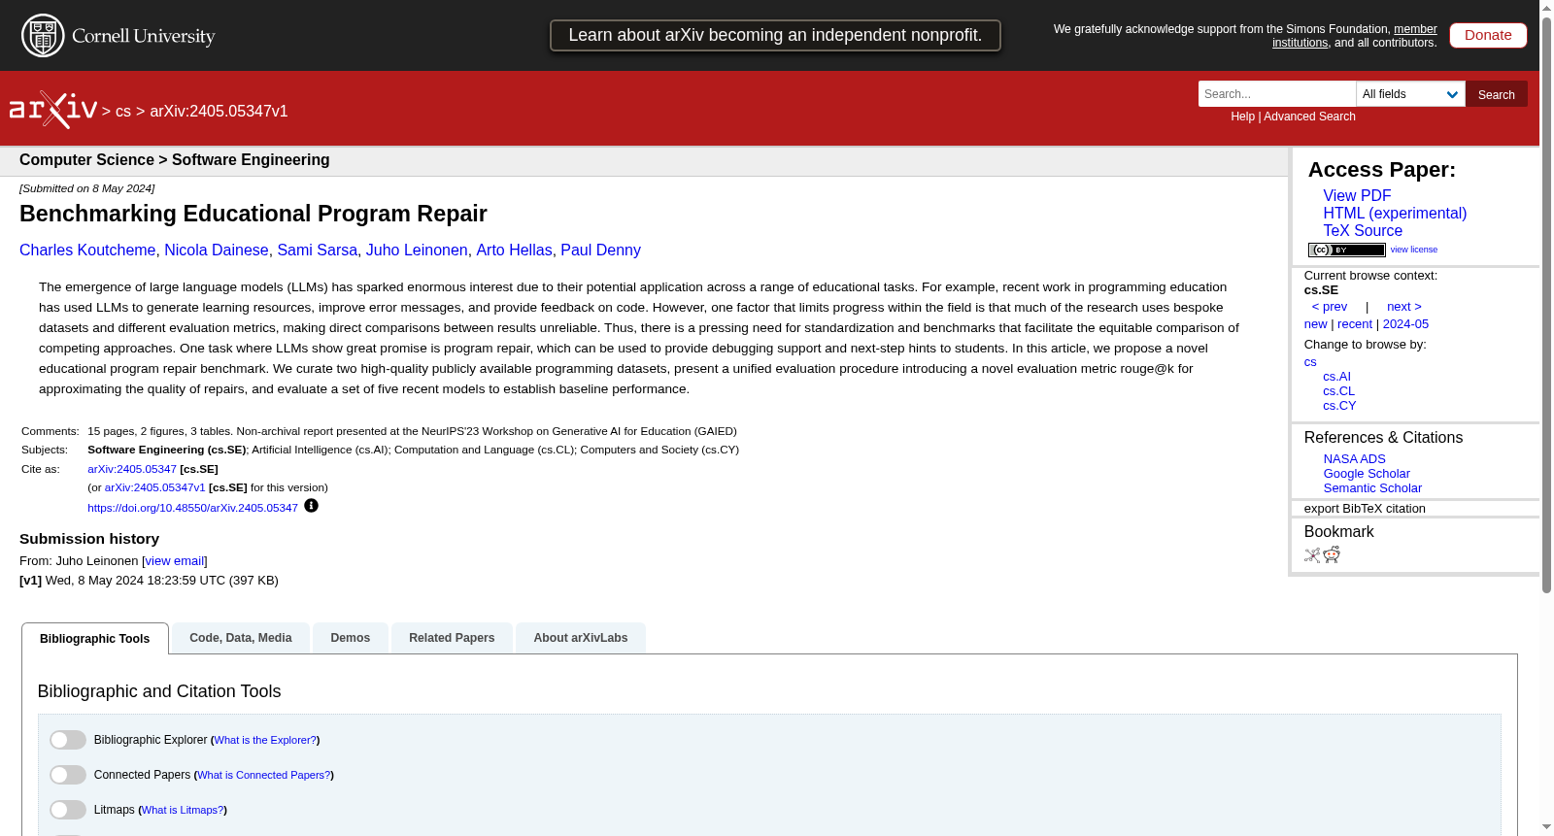This screenshot has width=1554, height=836.
Task: Browse by cs.CY category
Action: pos(1339,406)
